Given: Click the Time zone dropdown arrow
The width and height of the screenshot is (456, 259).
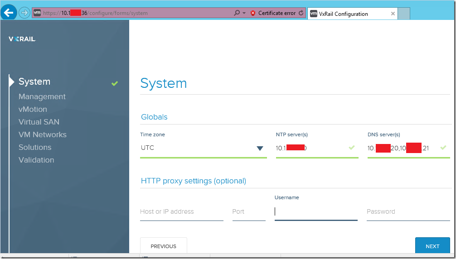Looking at the screenshot, I should pyautogui.click(x=260, y=149).
